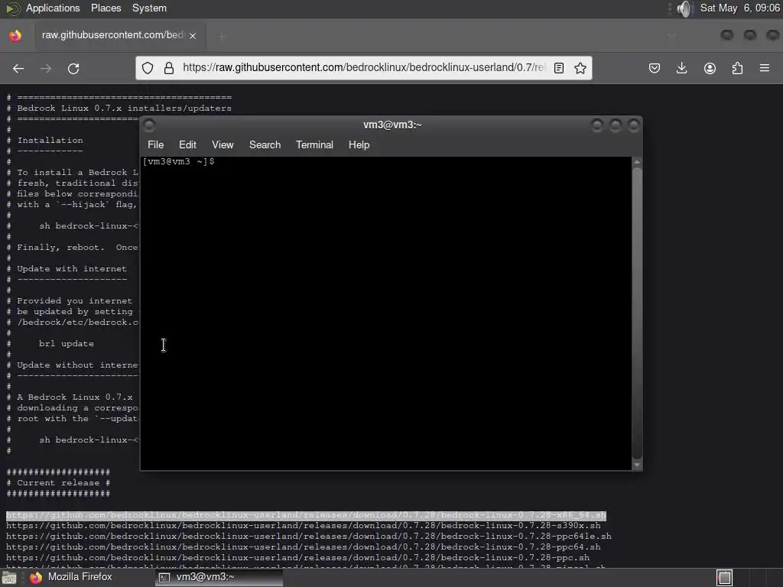Go back with Firefox back arrow

pos(18,68)
